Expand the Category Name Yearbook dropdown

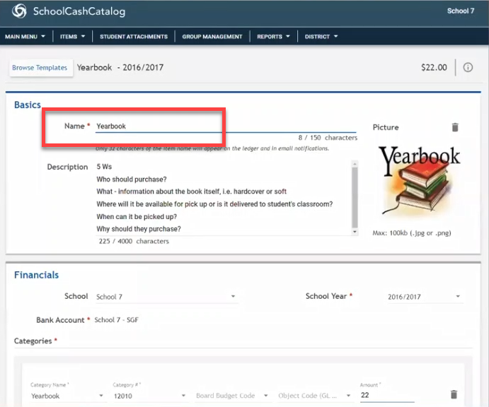[67, 396]
